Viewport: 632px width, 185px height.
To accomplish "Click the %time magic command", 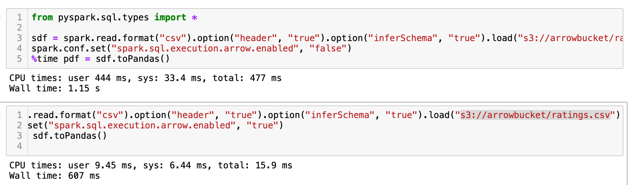I will click(x=45, y=59).
